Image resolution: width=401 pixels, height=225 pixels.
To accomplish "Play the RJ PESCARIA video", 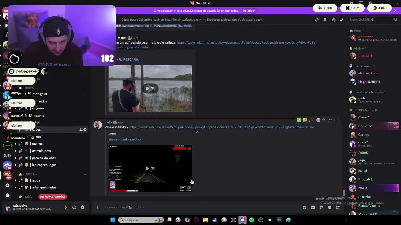I will [148, 88].
